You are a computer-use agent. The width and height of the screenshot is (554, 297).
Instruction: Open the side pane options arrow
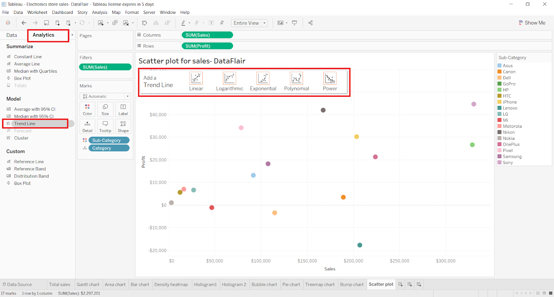pyautogui.click(x=72, y=35)
